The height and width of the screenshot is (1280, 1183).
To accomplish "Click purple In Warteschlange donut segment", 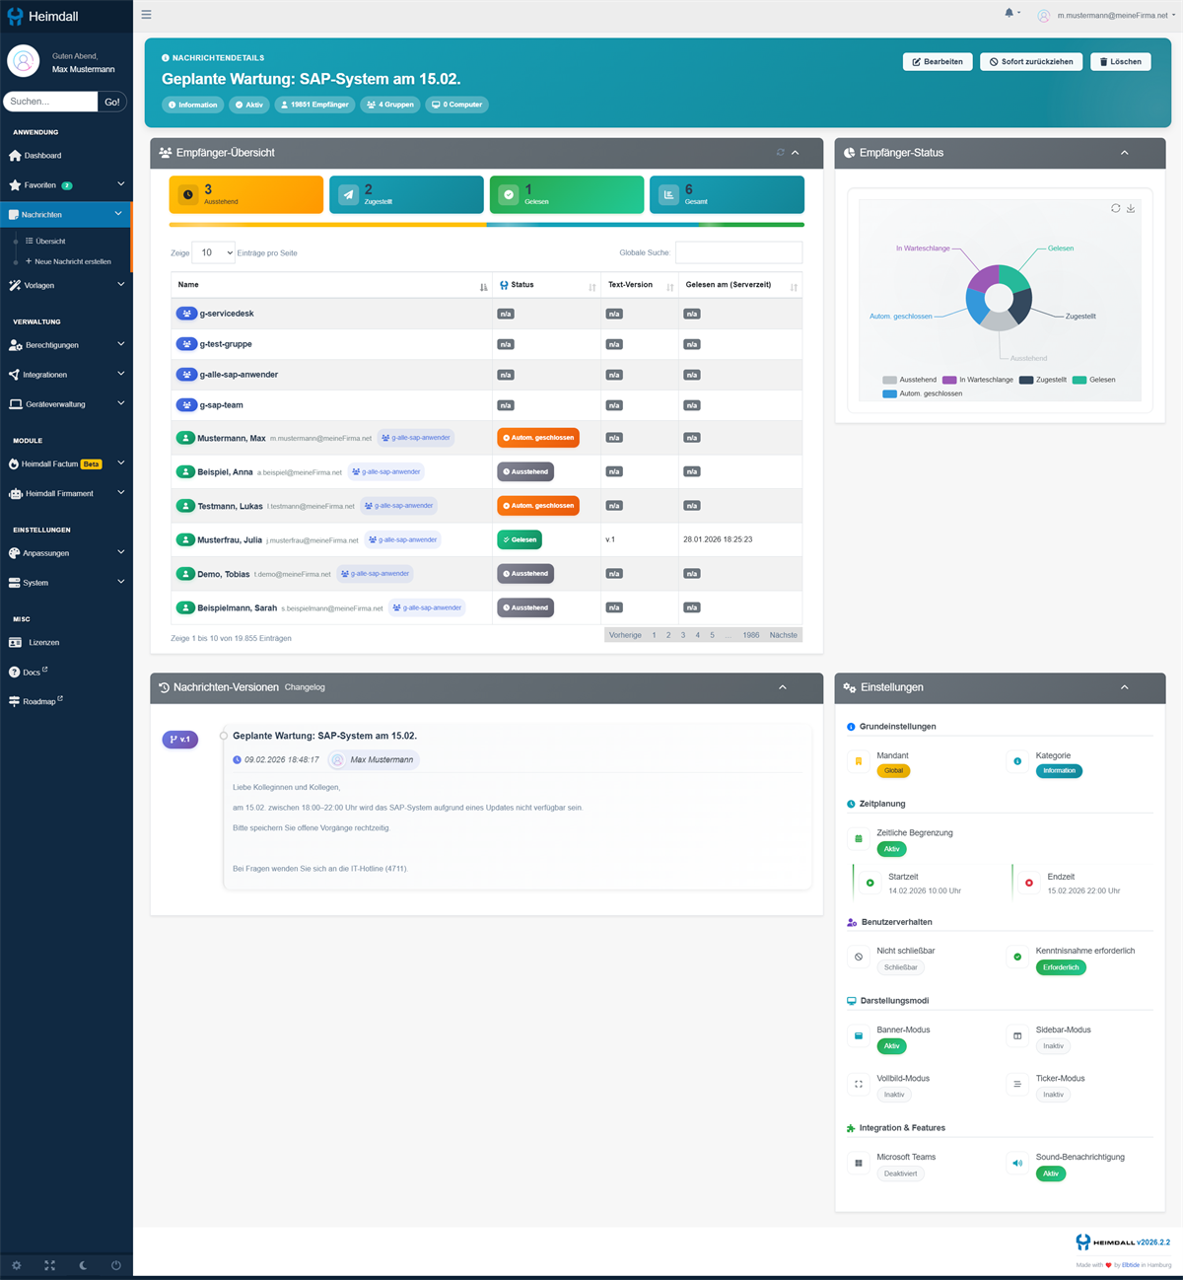I will tap(981, 279).
